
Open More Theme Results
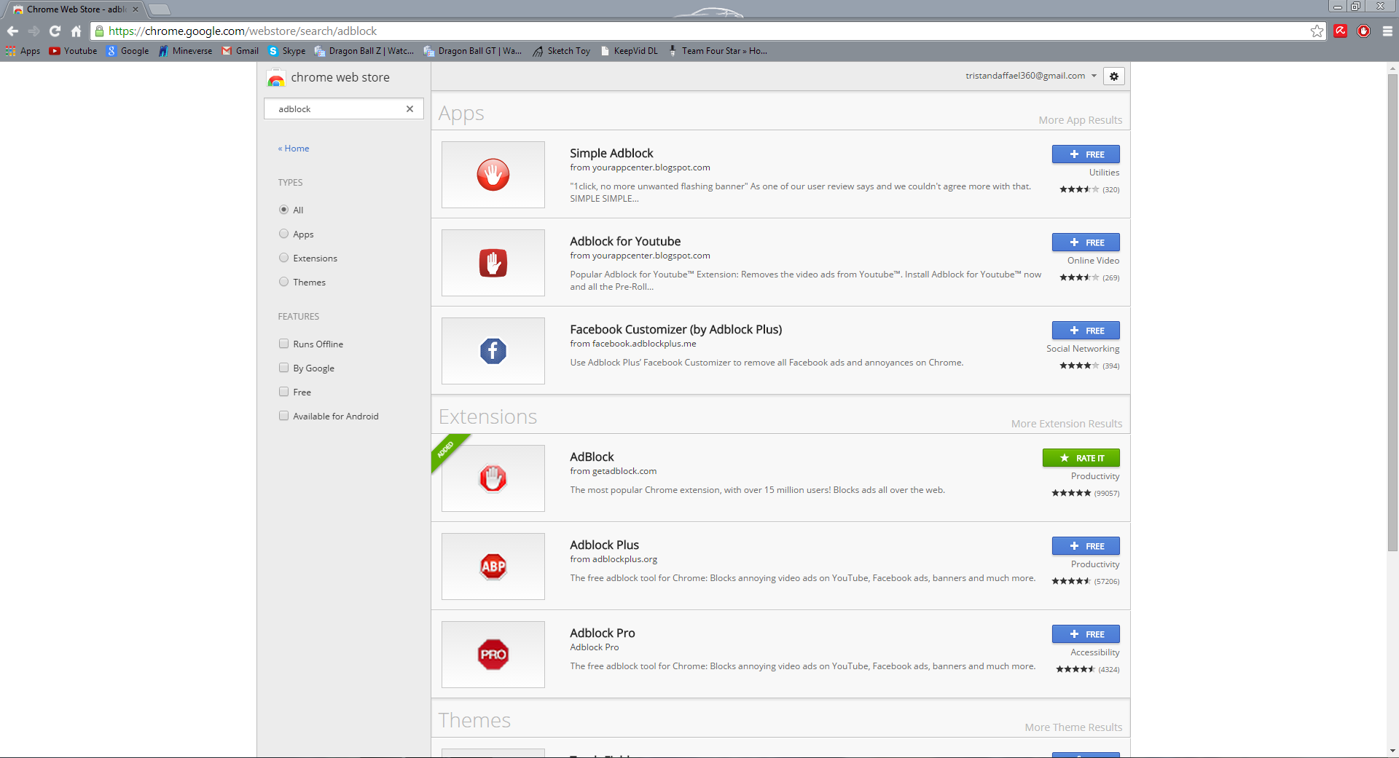1073,727
